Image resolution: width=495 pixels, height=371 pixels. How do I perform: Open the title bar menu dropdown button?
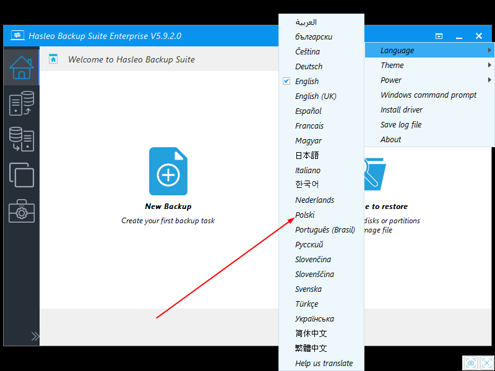coord(439,36)
